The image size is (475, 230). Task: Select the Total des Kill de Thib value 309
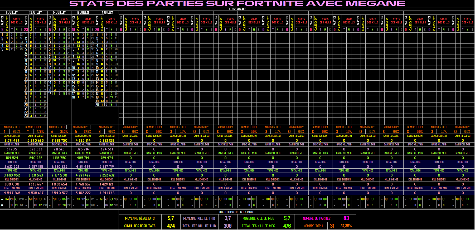click(x=227, y=226)
